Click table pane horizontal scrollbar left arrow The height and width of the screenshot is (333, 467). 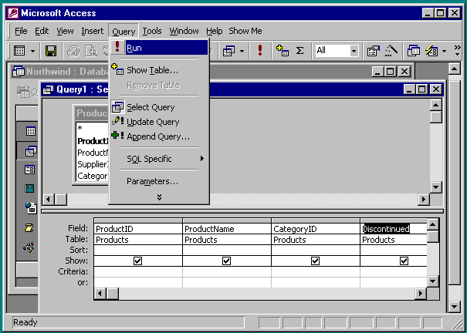(x=49, y=199)
